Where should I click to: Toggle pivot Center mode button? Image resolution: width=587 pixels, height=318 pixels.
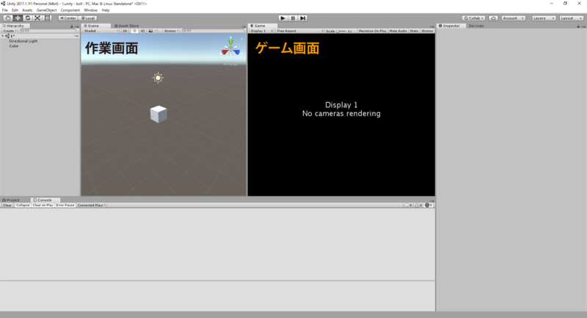click(x=68, y=18)
